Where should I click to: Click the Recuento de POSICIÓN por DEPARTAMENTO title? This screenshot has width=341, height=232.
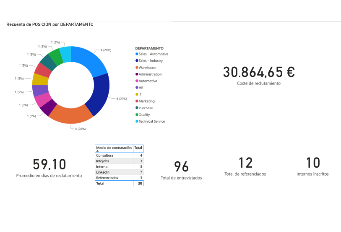[x=50, y=24]
